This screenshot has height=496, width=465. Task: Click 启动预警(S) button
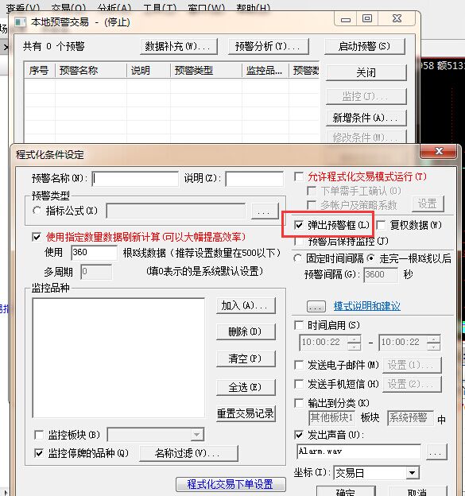pos(365,46)
